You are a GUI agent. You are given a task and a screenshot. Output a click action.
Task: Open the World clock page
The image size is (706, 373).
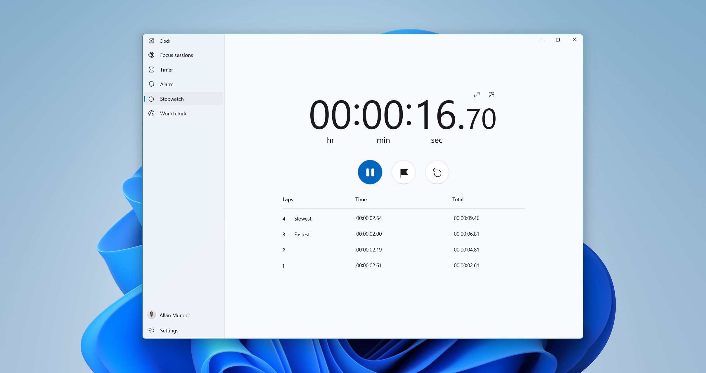[173, 113]
